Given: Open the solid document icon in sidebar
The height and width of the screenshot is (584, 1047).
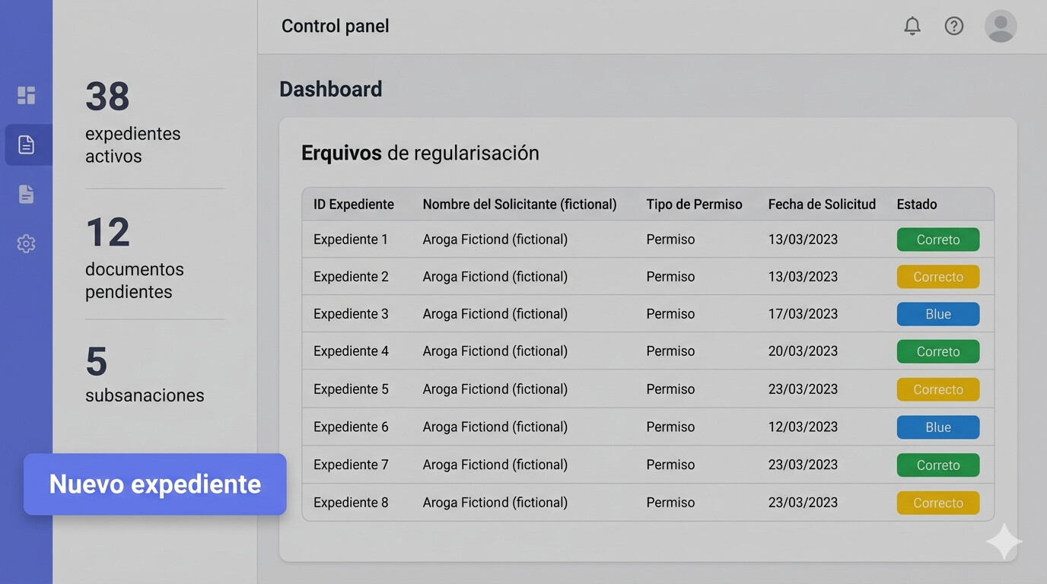Looking at the screenshot, I should (27, 194).
